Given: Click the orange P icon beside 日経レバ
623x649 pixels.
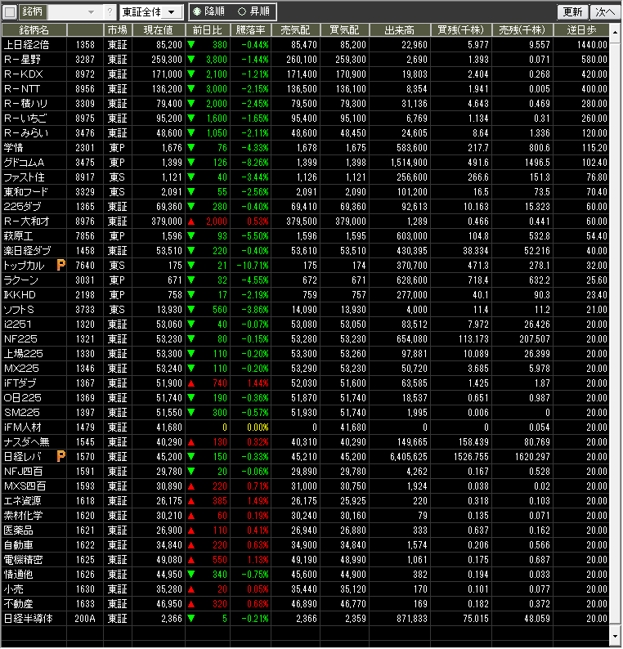Looking at the screenshot, I should [x=61, y=455].
